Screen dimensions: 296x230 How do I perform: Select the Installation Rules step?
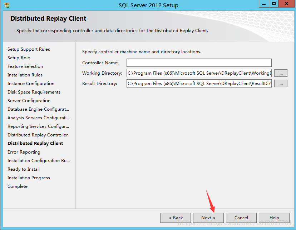tap(25, 75)
